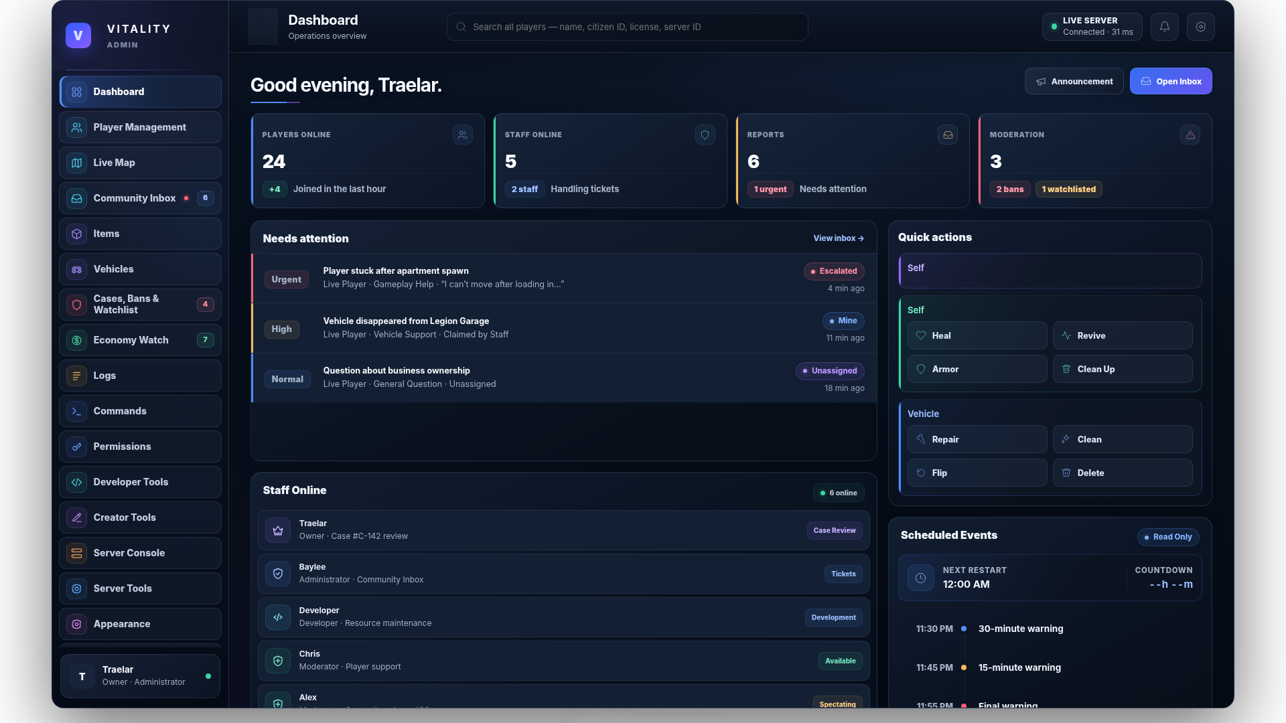Click the Announcement button

1074,81
